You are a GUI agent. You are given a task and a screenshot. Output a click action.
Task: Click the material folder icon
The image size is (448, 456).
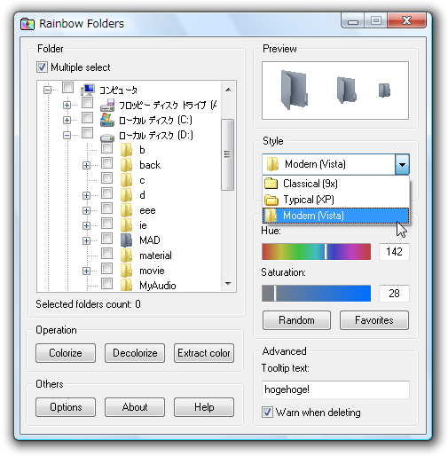[126, 256]
